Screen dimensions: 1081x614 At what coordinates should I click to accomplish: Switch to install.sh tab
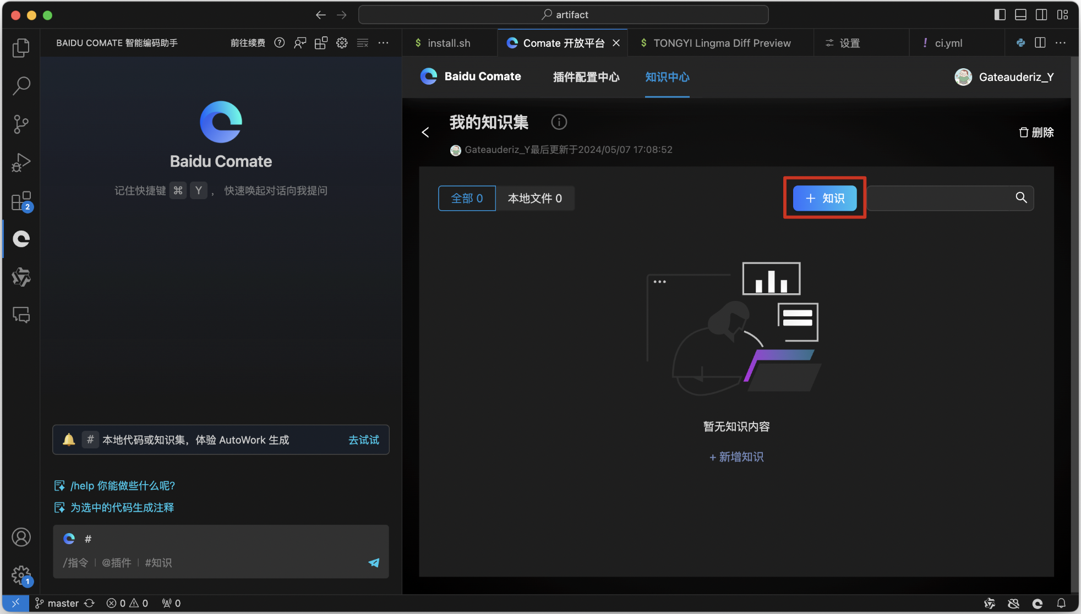click(x=449, y=43)
